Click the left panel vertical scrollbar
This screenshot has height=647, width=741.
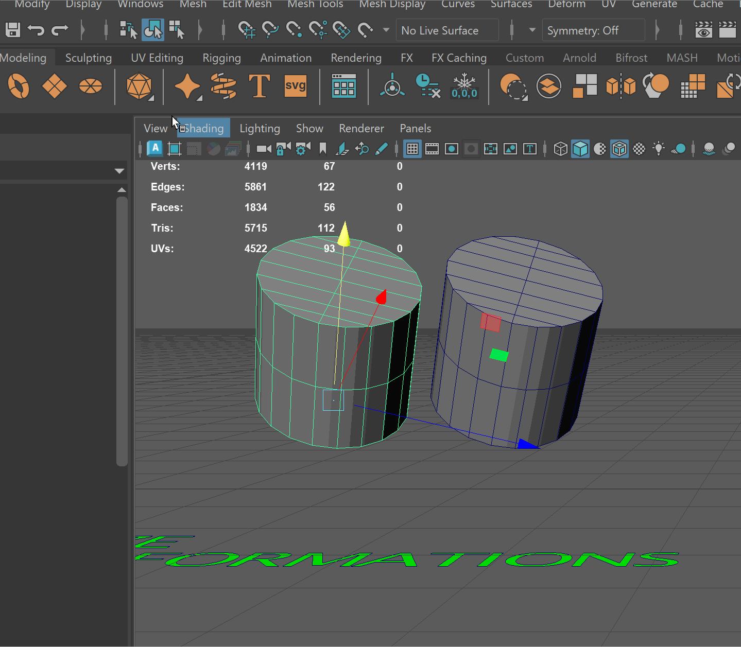click(x=122, y=329)
